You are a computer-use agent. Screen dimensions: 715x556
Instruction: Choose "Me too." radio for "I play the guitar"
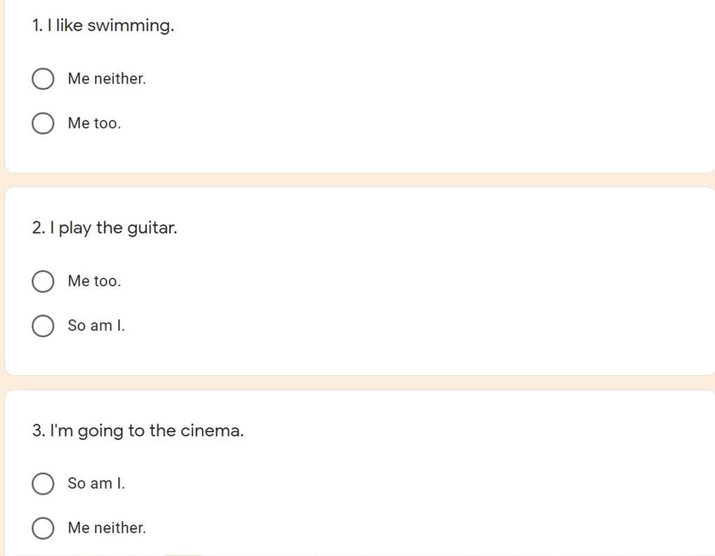[43, 281]
